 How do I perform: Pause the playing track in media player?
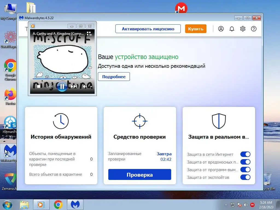[62, 87]
